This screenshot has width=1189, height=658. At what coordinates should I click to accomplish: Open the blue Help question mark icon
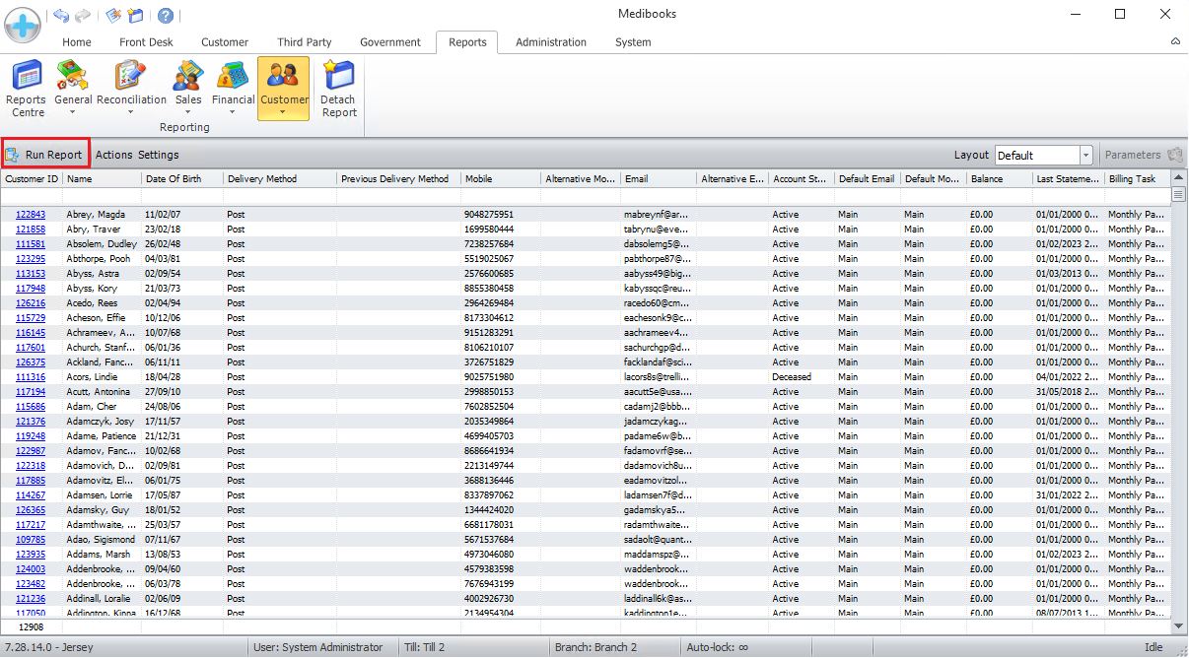[166, 16]
